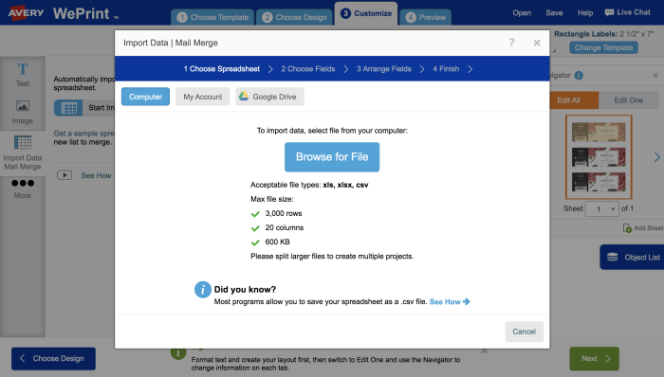Open the Sheet number dropdown
The image size is (664, 377).
click(x=602, y=208)
